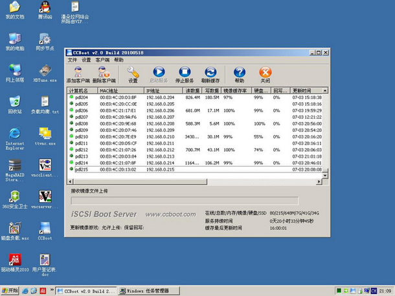This screenshot has height=296, width=395.
Task: Click the Add Client (添加客户端) toolbar icon
Action: 78,75
